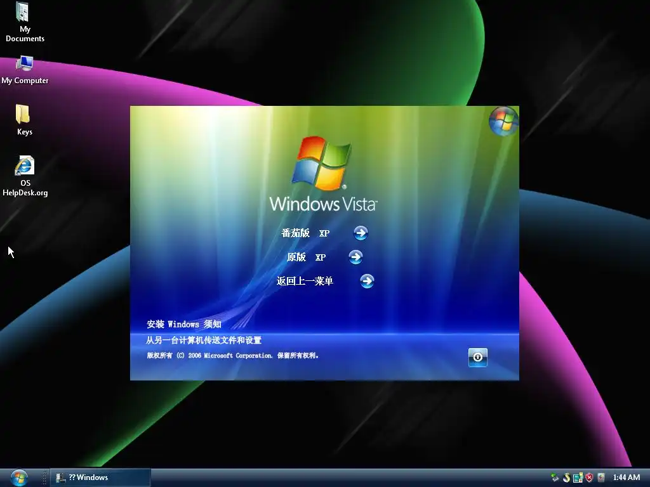Screen dimensions: 650x487
Task: Click the Windows orb in installer corner
Action: [503, 121]
